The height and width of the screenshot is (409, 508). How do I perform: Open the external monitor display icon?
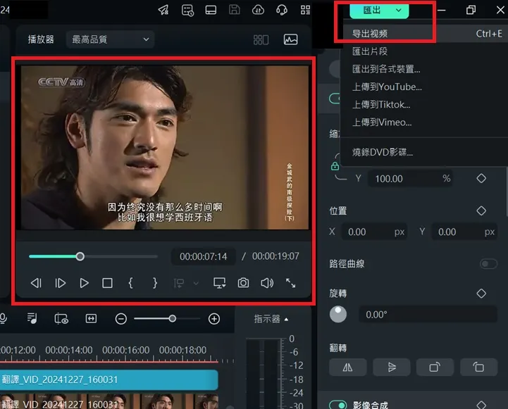(x=219, y=283)
